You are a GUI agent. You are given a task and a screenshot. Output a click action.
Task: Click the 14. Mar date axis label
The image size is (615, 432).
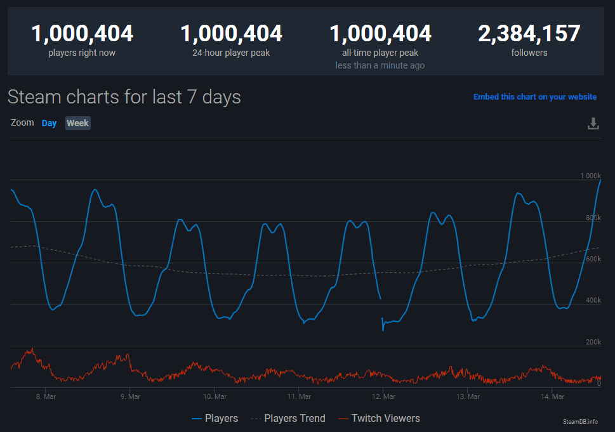[552, 396]
